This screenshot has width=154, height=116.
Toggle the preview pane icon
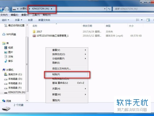coord(148,20)
